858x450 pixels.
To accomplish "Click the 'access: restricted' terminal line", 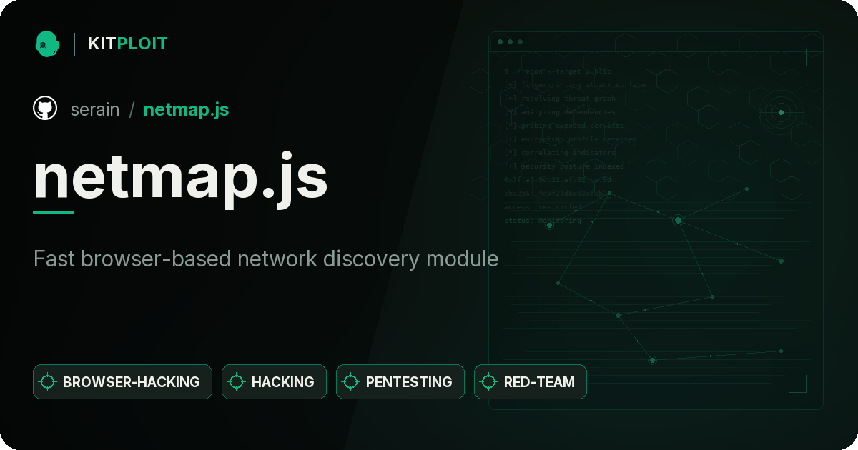I will pyautogui.click(x=542, y=207).
